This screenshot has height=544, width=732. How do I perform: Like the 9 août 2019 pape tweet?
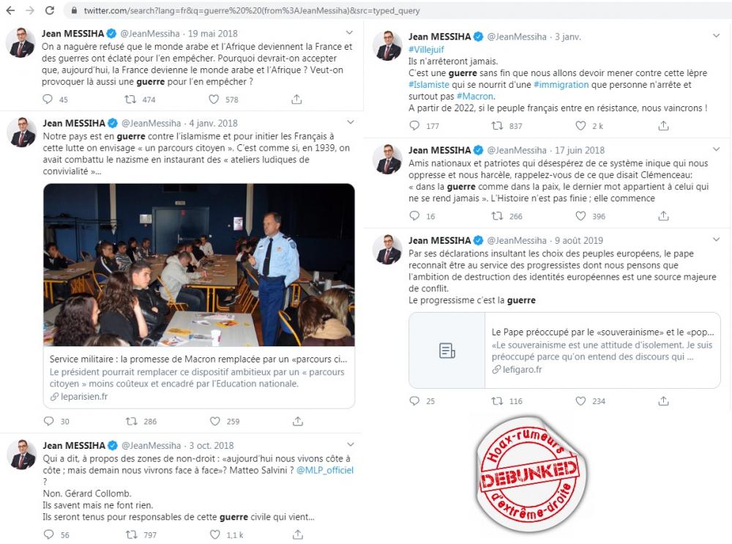[580, 400]
